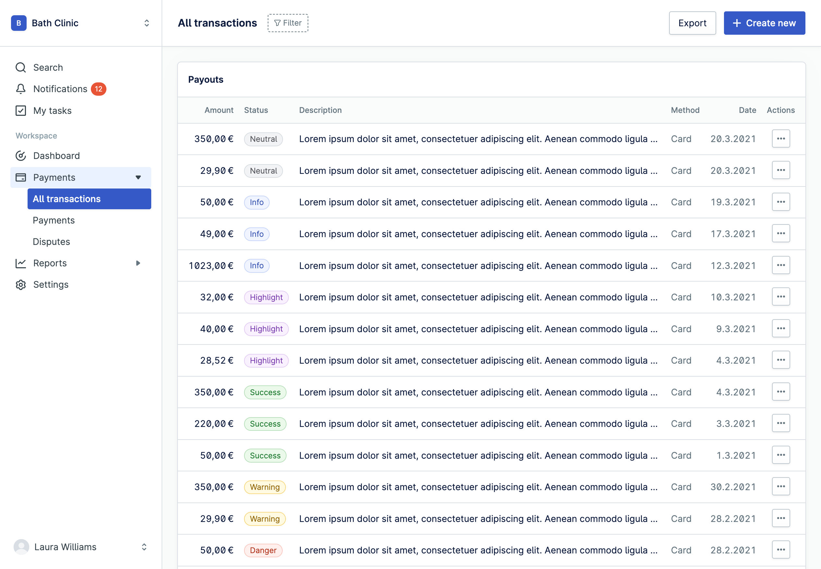Open the Laura Williams user menu chevrons

[144, 547]
